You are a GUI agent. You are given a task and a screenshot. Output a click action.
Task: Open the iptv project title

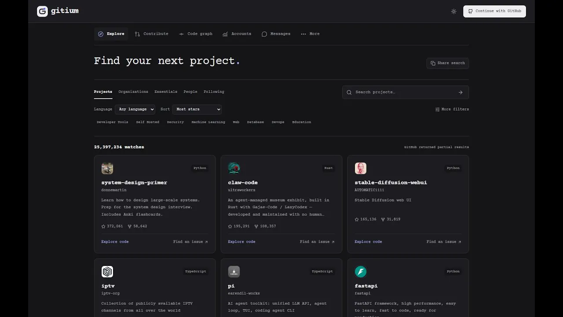pos(108,286)
